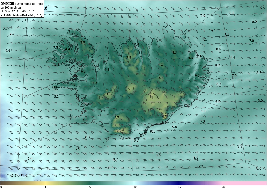The image size is (267, 189).
Task: Click the 10.9 value label
Action: click(x=37, y=180)
